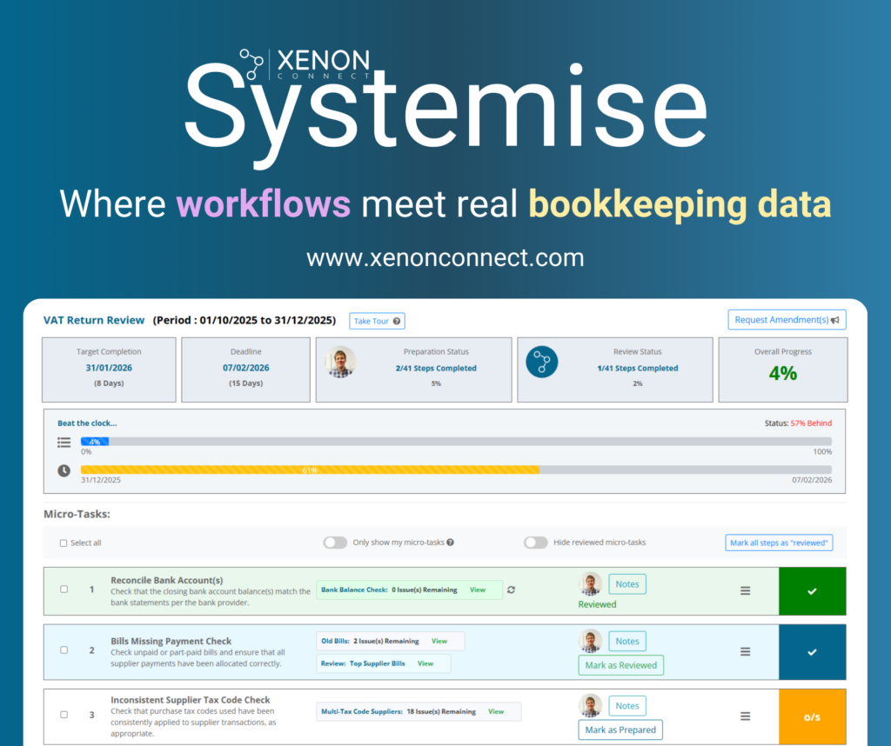This screenshot has height=746, width=891.
Task: Click the clock icon next to the deadline bar
Action: coord(64,470)
